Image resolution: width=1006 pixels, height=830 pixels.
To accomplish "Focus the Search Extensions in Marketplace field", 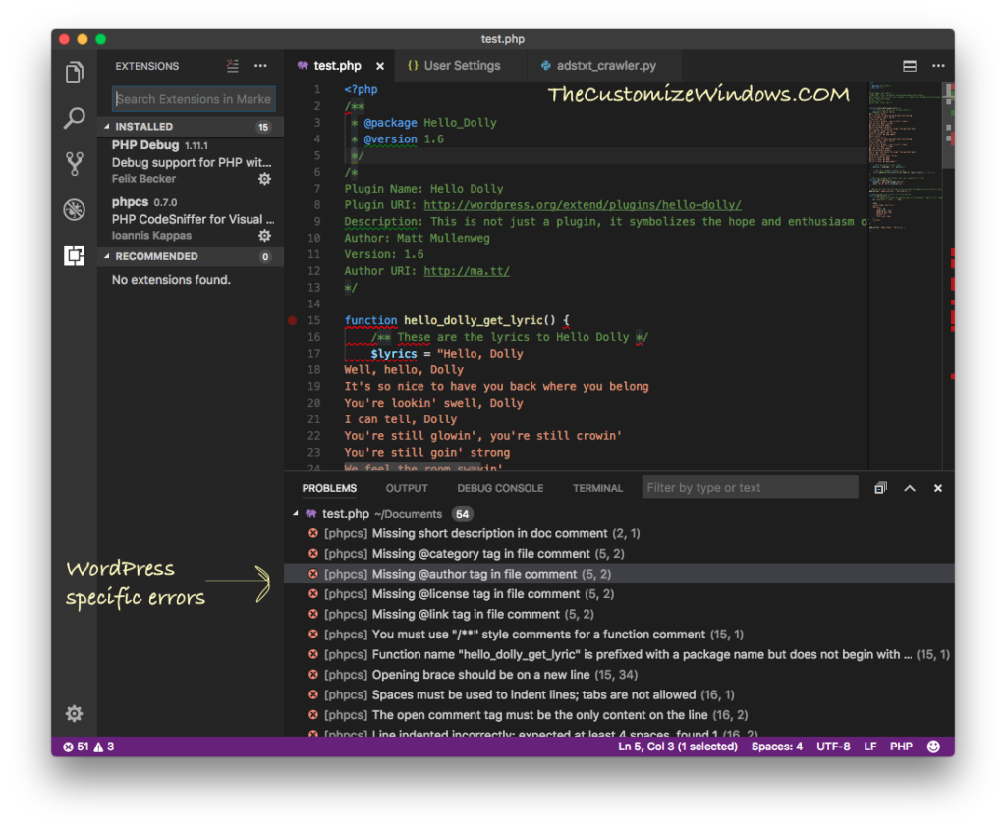I will (x=194, y=99).
